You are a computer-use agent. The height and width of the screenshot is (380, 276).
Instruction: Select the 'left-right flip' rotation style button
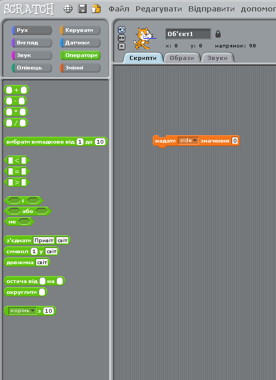coord(122,38)
